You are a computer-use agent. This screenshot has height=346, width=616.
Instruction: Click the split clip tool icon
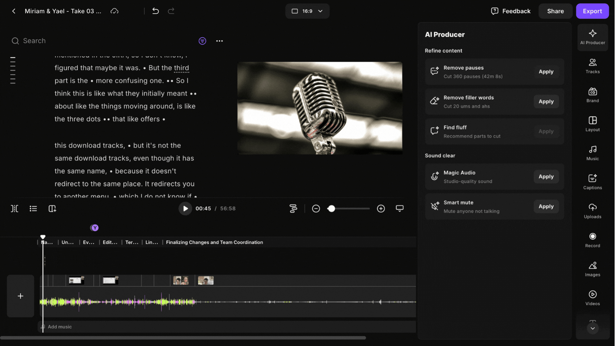14,209
